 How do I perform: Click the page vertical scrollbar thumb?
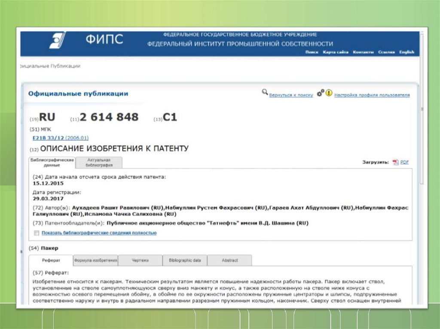point(422,109)
